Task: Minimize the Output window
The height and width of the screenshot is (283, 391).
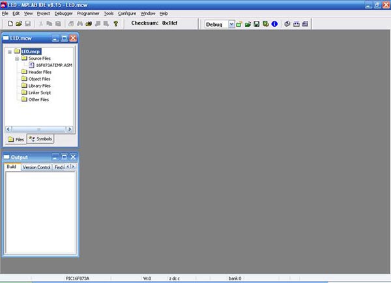Action: point(55,157)
